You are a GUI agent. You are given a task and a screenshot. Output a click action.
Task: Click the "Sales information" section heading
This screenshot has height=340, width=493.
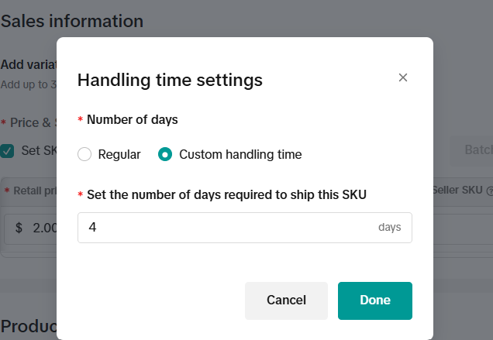[71, 21]
